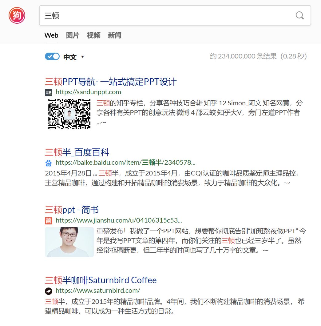
Task: Click the snippet starting 重磅发布
Action: click(201, 240)
